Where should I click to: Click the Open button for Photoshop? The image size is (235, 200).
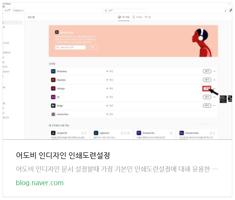point(207,71)
